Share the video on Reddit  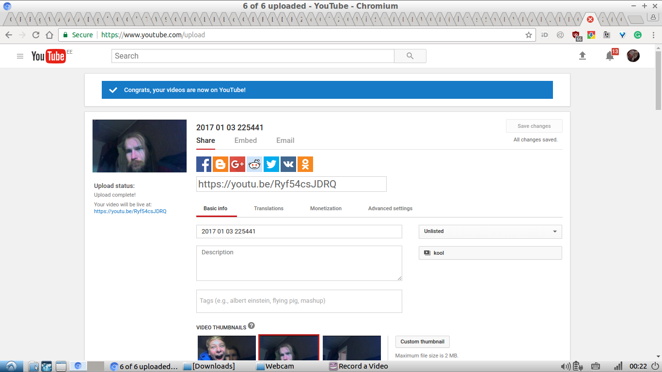254,164
